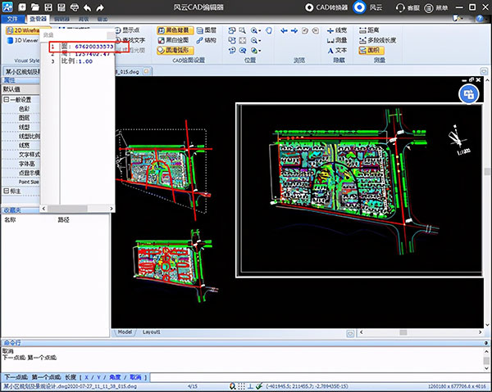The image size is (492, 392).
Task: Switch to Model layout tab
Action: [x=125, y=332]
